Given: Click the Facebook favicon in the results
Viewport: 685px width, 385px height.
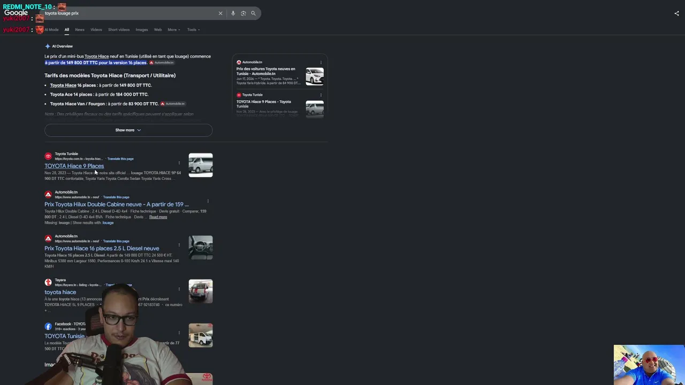Looking at the screenshot, I should pos(48,326).
